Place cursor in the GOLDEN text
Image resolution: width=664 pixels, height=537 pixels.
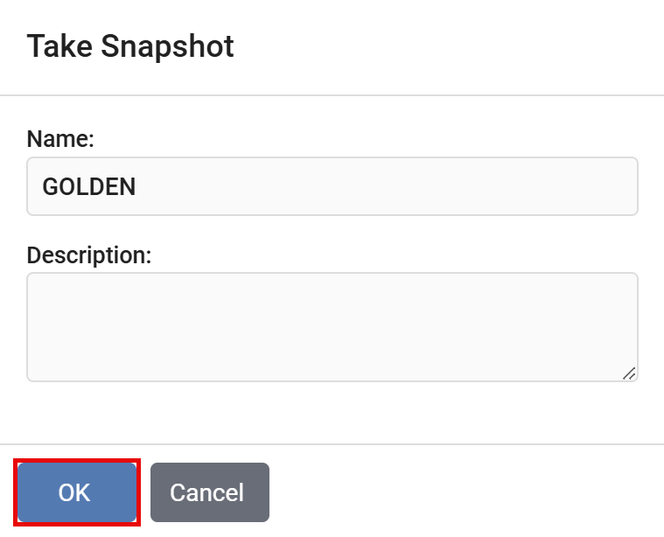pyautogui.click(x=89, y=186)
